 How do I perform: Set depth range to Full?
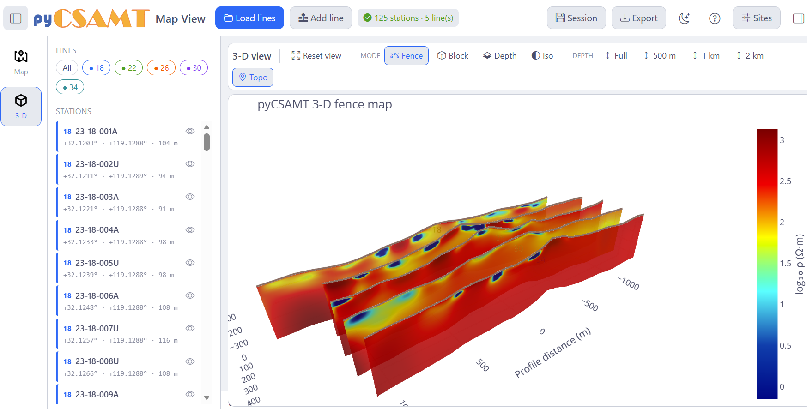616,56
